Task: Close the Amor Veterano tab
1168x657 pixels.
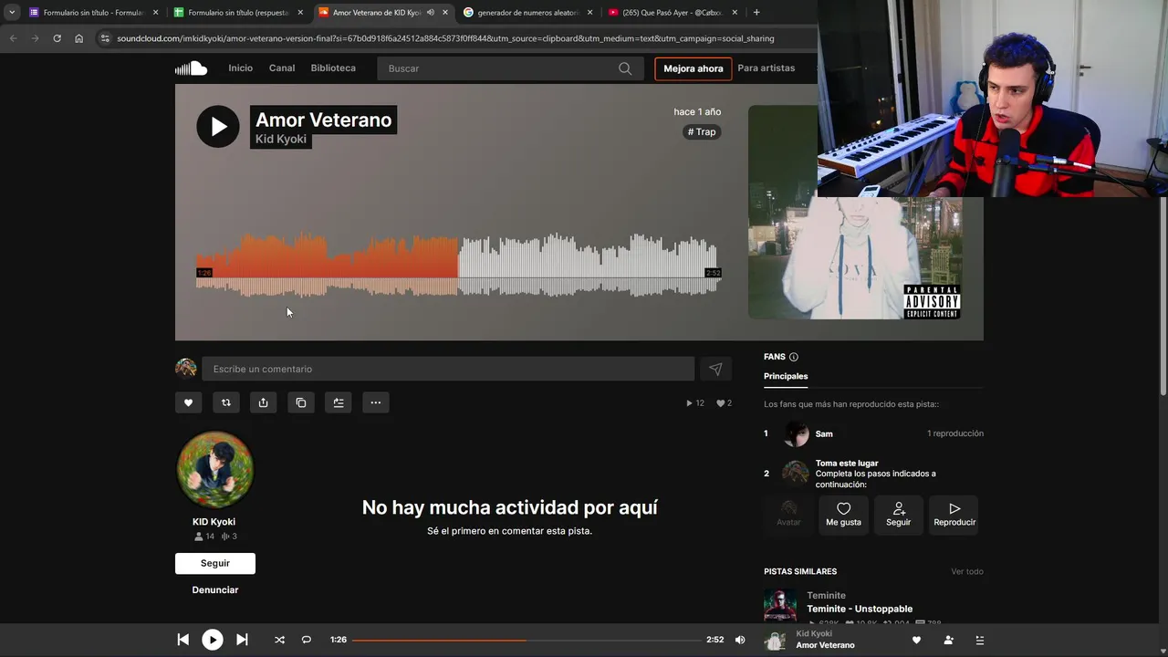Action: (x=445, y=13)
